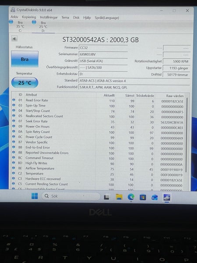The image size is (197, 263).
Task: Open the Arkiv menu
Action: point(14,17)
